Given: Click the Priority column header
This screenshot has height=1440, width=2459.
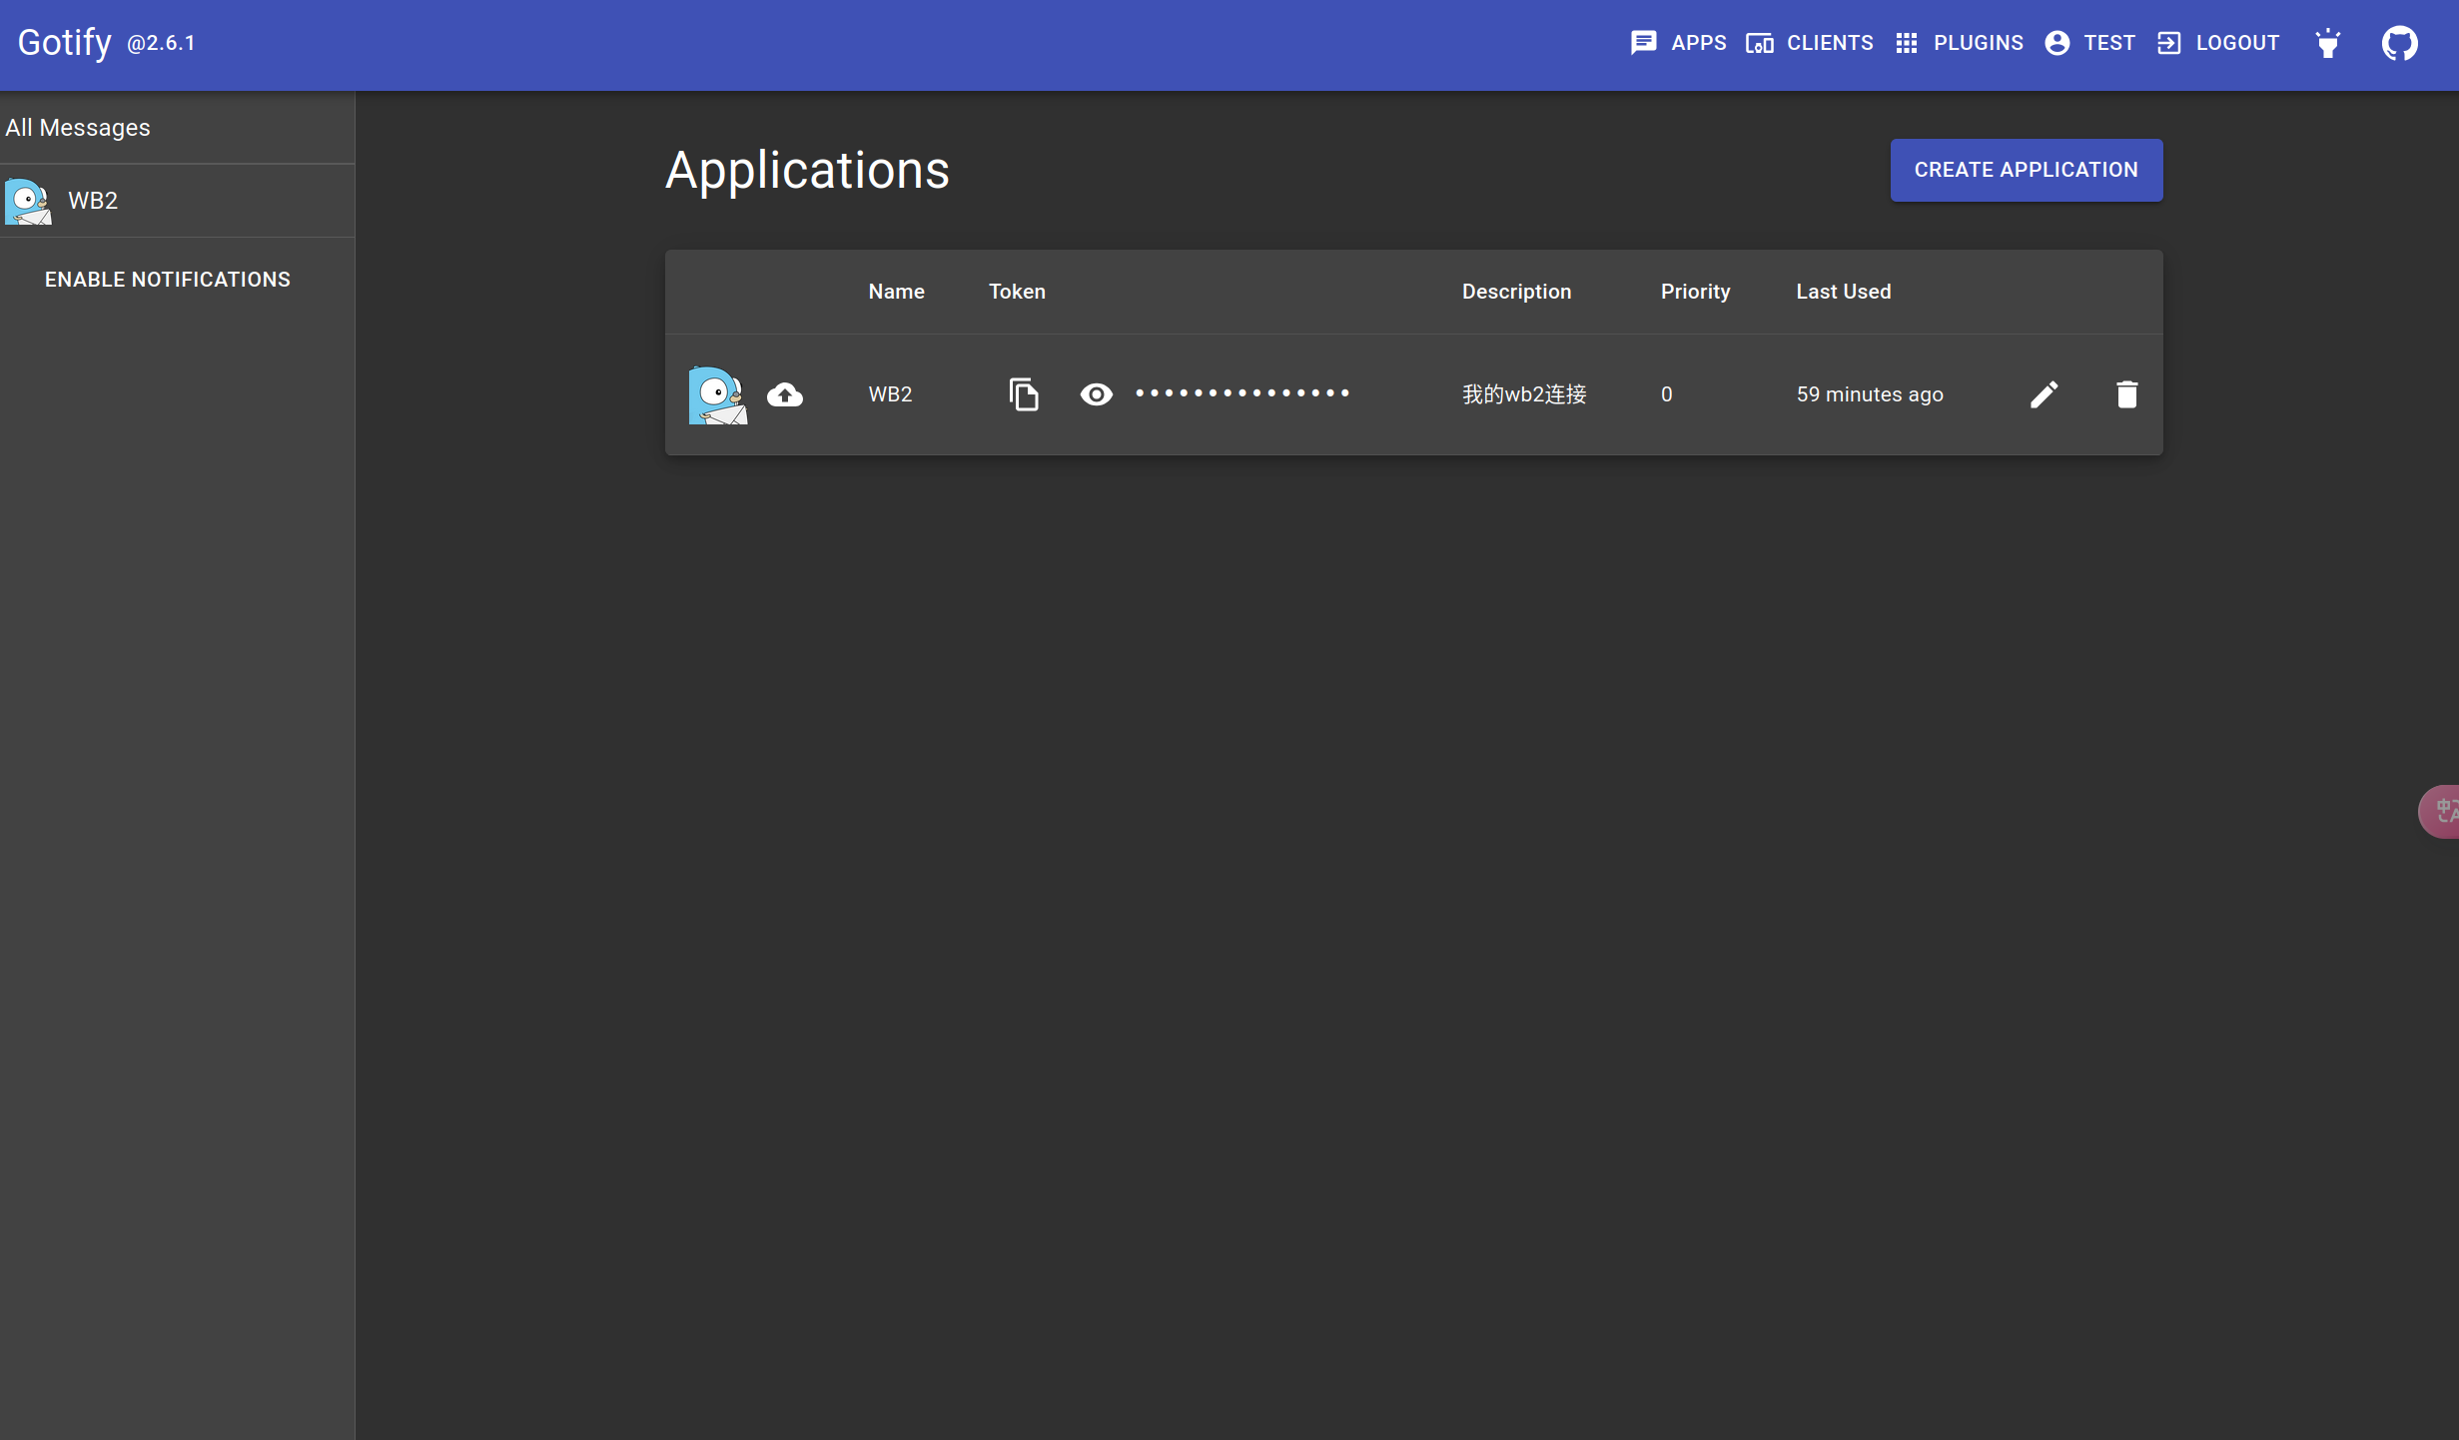Looking at the screenshot, I should 1695,292.
